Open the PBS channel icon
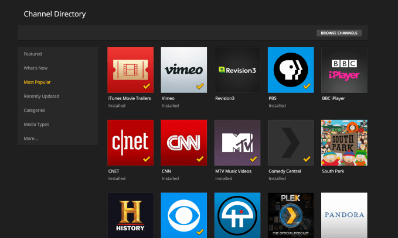This screenshot has height=238, width=398. click(x=291, y=70)
